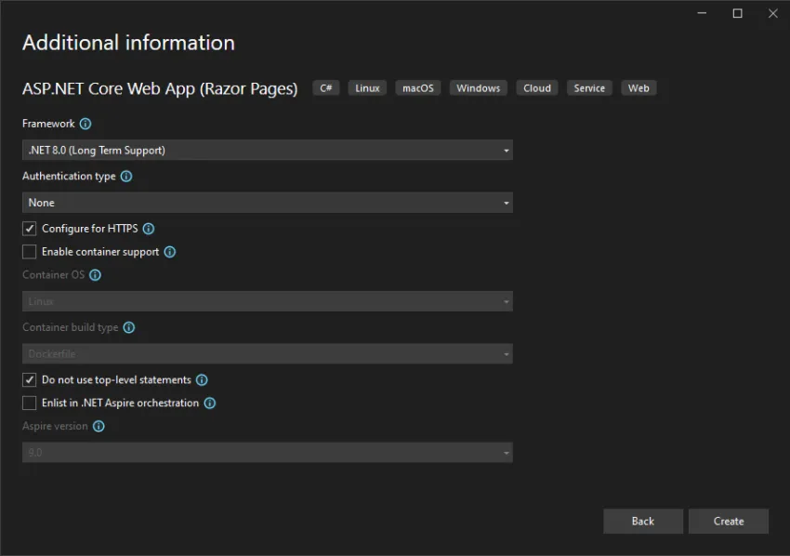
Task: Uncheck Do not use top-level statements
Action: [29, 379]
